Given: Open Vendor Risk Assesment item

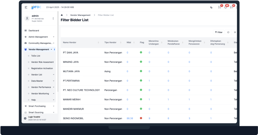Looking at the screenshot, I should (x=42, y=62).
